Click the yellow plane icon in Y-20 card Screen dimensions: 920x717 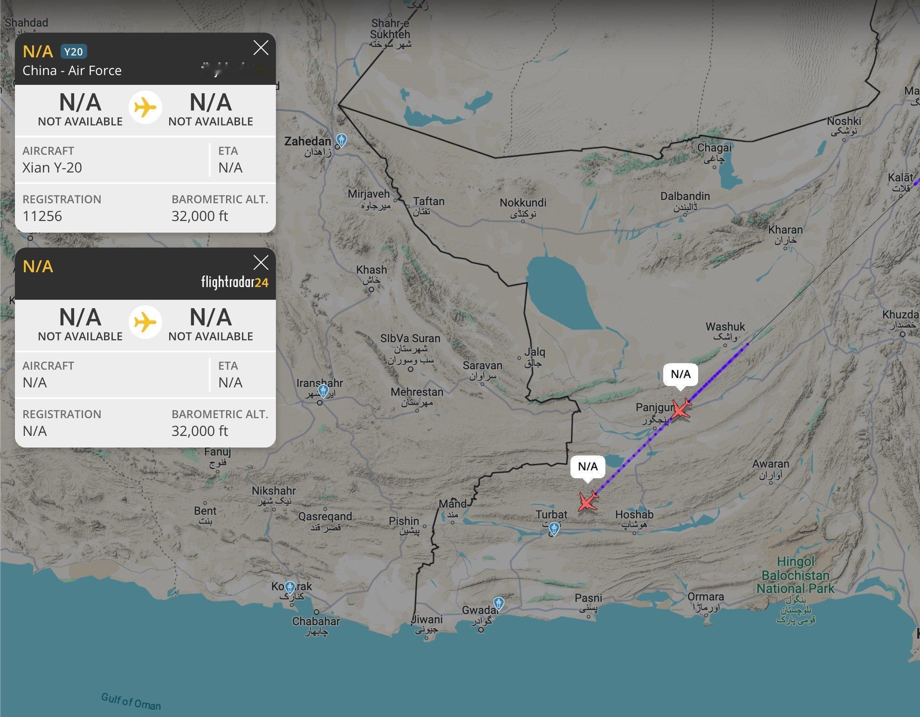click(x=145, y=108)
